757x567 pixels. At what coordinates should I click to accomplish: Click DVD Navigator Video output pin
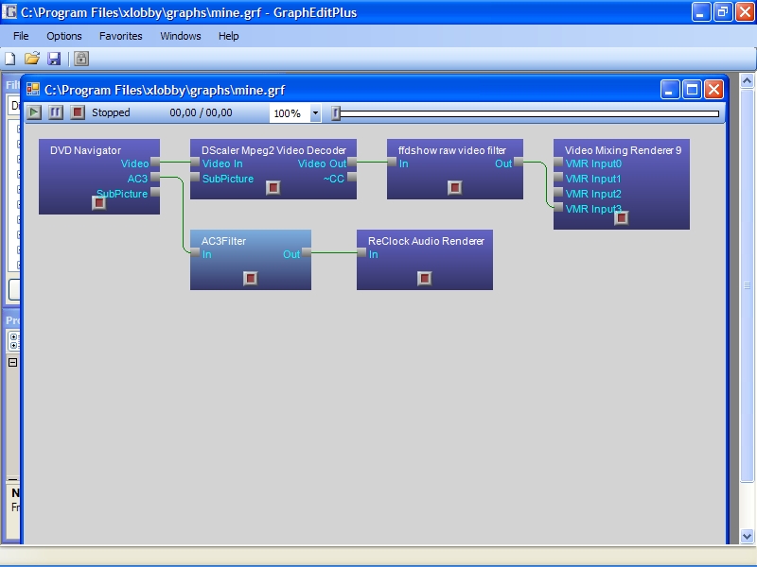(155, 163)
